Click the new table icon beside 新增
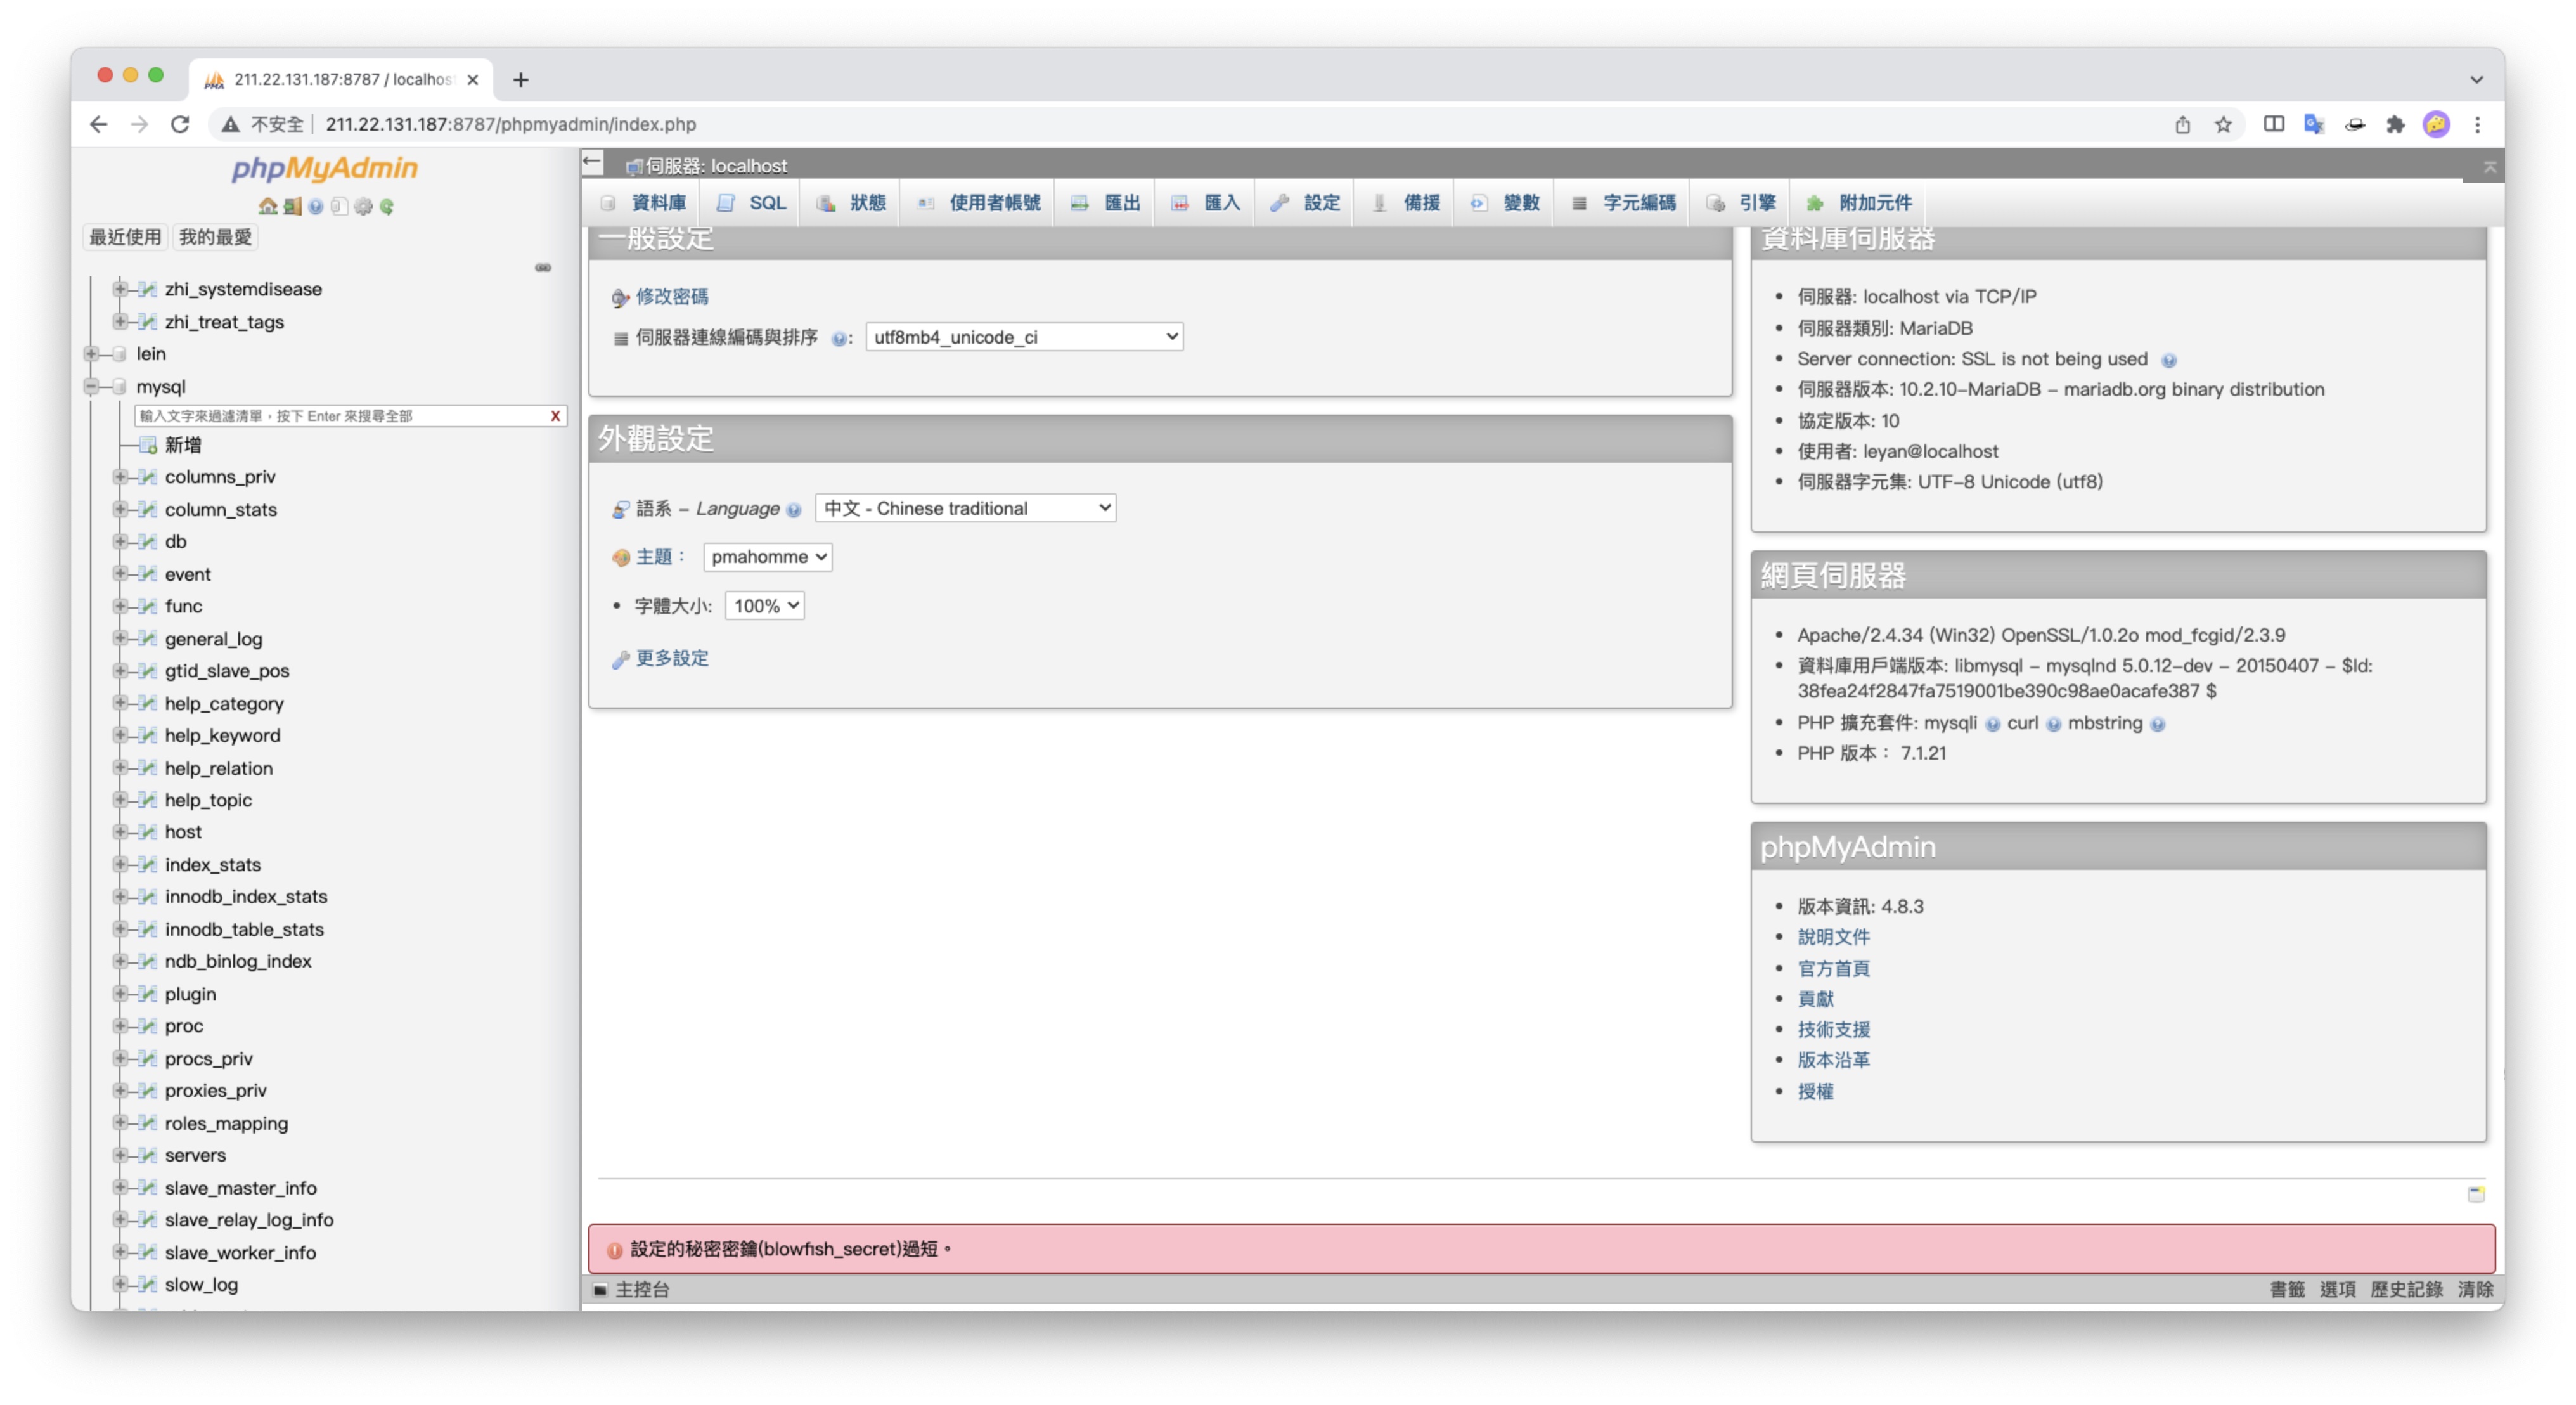 pos(148,445)
